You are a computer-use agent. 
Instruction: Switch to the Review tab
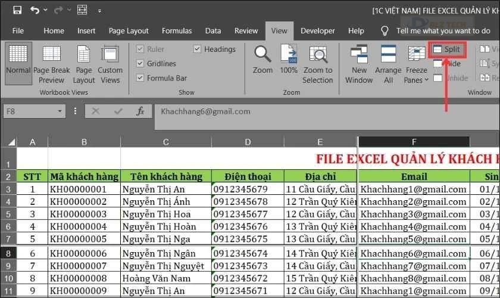(246, 30)
